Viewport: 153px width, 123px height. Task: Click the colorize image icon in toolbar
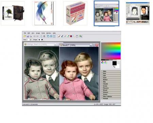click(81, 36)
